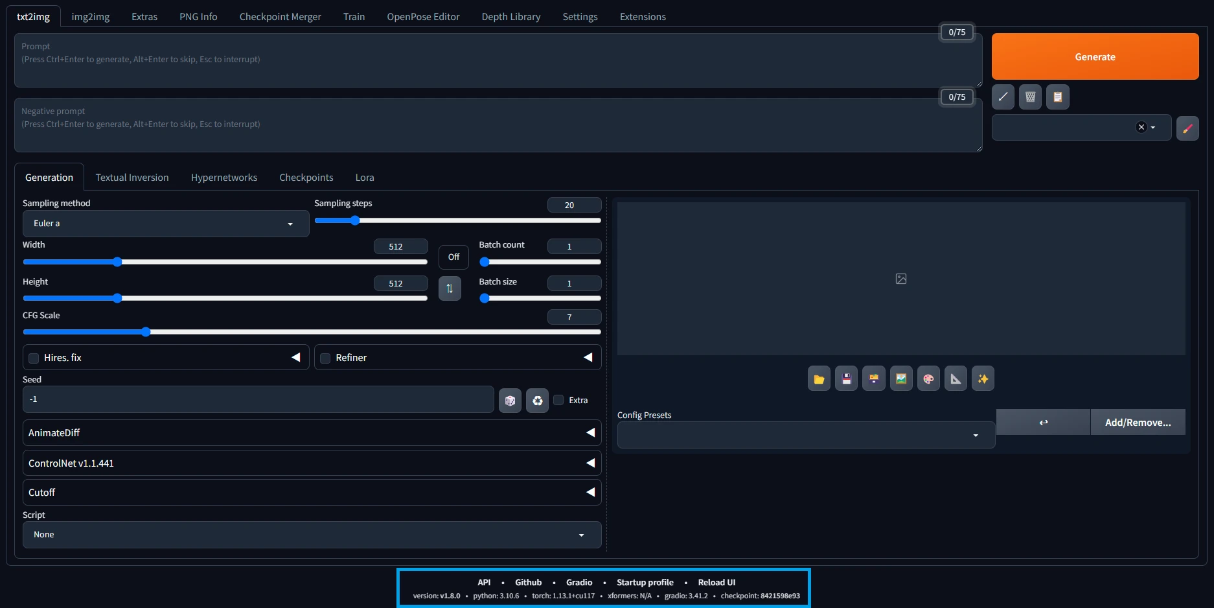Toggle the Off aspect ratio lock button
1214x608 pixels.
tap(453, 257)
